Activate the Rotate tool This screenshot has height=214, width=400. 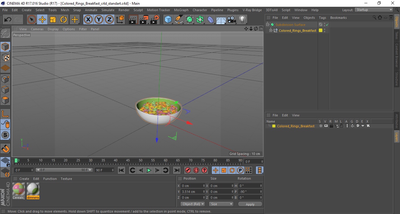[x=64, y=20]
